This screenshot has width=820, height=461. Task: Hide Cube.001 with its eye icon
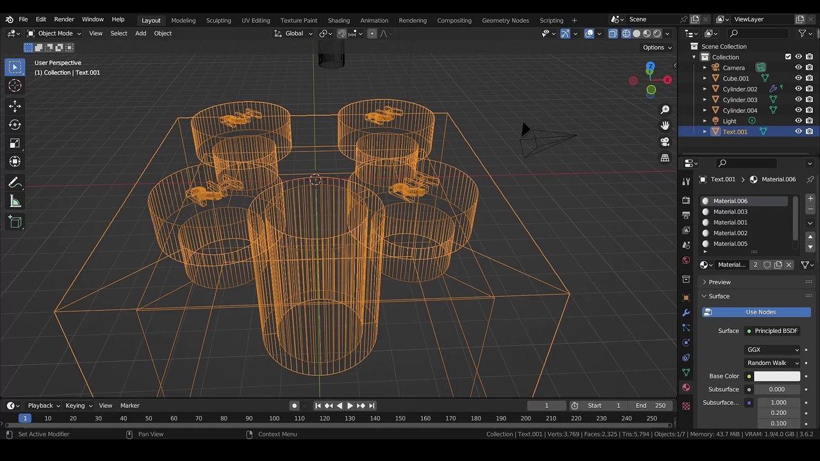click(798, 78)
